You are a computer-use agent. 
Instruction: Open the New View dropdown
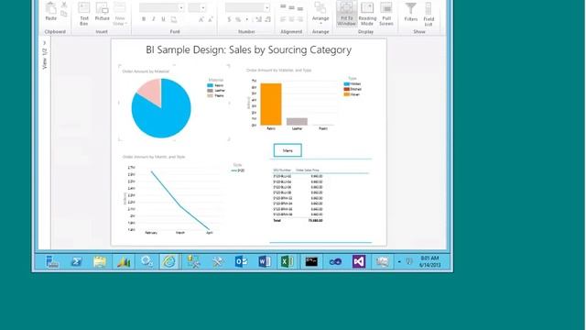pyautogui.click(x=119, y=14)
